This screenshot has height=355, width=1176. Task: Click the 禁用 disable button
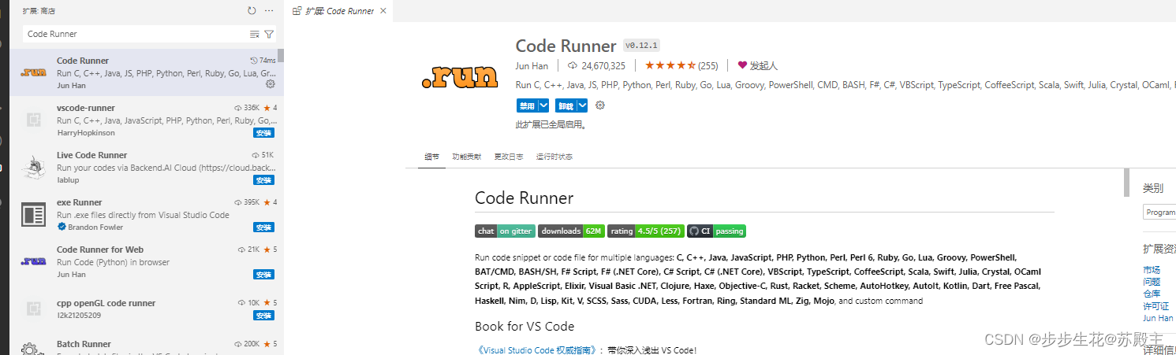pos(526,105)
